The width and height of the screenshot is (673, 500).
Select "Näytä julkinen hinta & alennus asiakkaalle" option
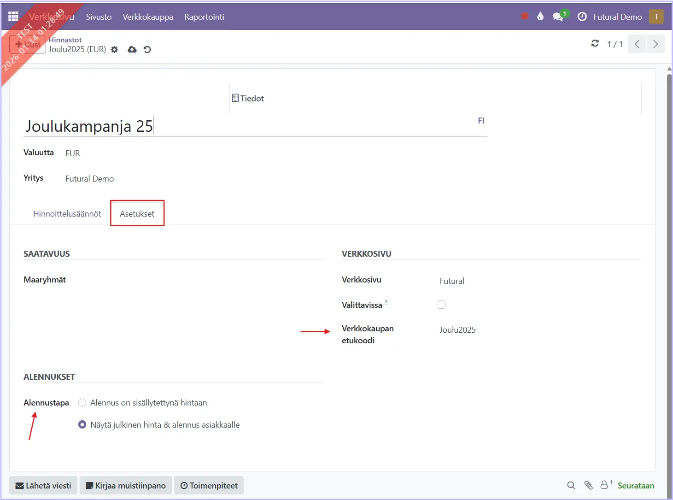tap(82, 425)
